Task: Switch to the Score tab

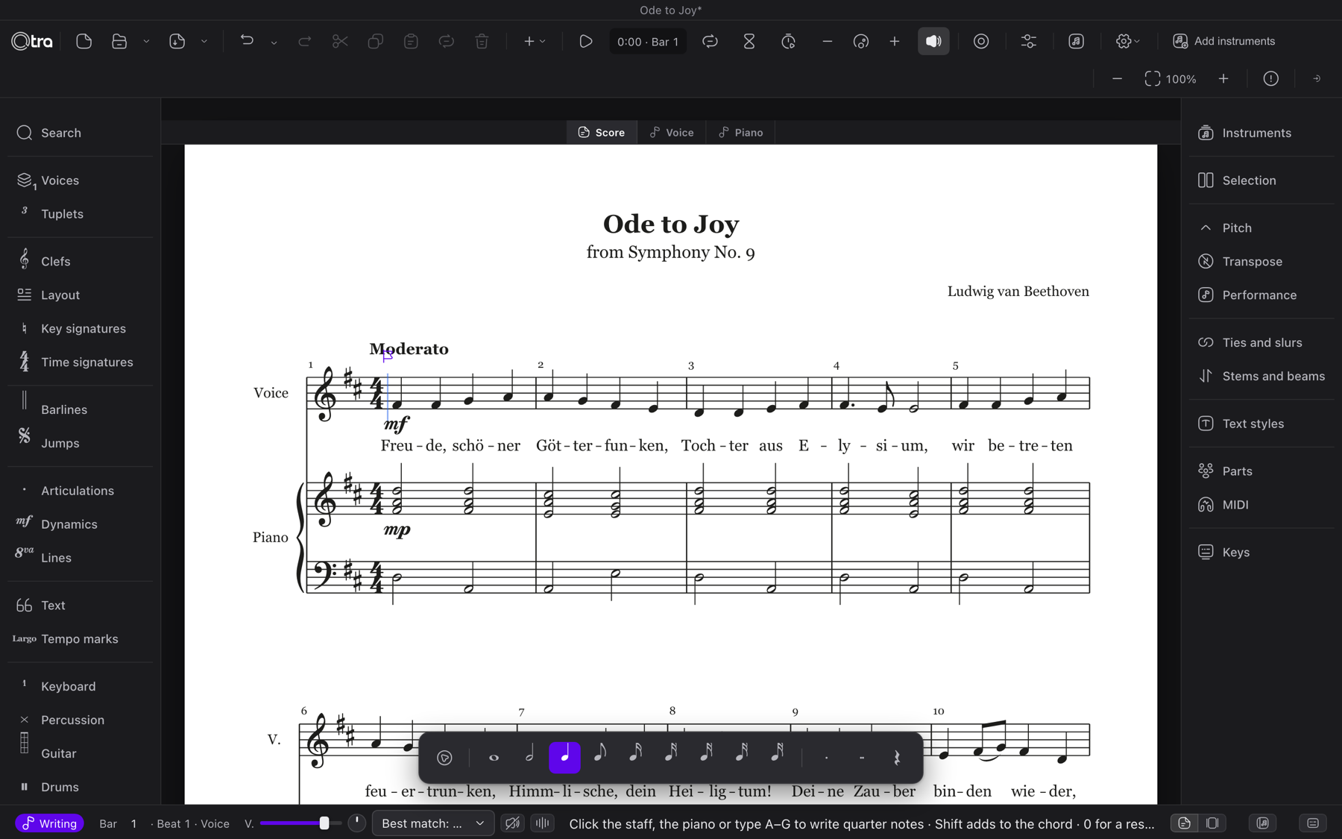Action: point(602,133)
